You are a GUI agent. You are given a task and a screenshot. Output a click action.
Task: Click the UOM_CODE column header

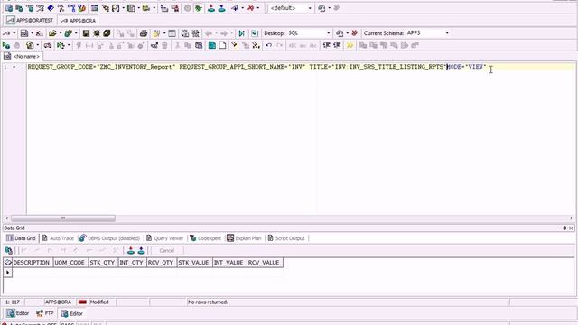(70, 263)
